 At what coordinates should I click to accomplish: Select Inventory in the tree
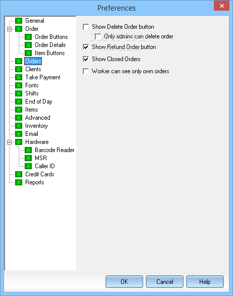(36, 126)
